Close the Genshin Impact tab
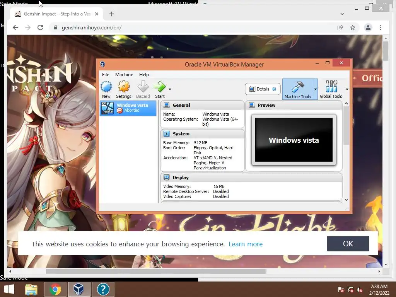The width and height of the screenshot is (396, 297). (x=96, y=14)
